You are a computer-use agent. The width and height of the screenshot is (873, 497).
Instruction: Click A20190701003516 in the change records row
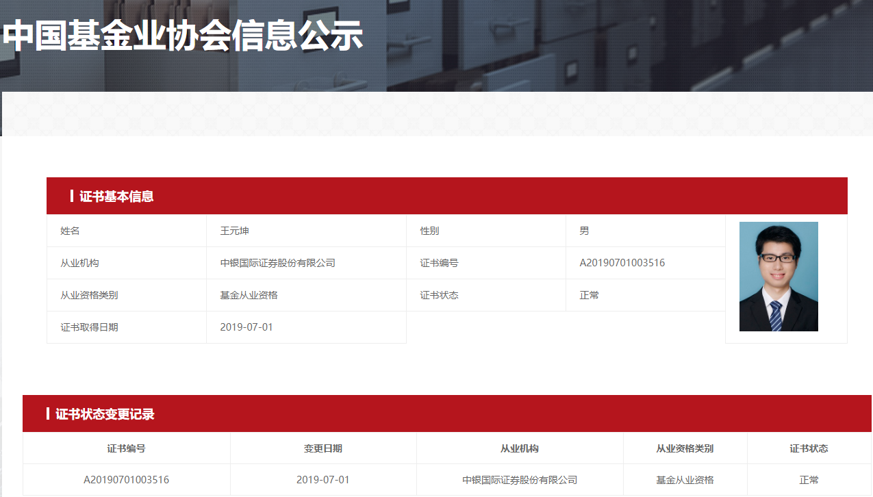click(126, 480)
